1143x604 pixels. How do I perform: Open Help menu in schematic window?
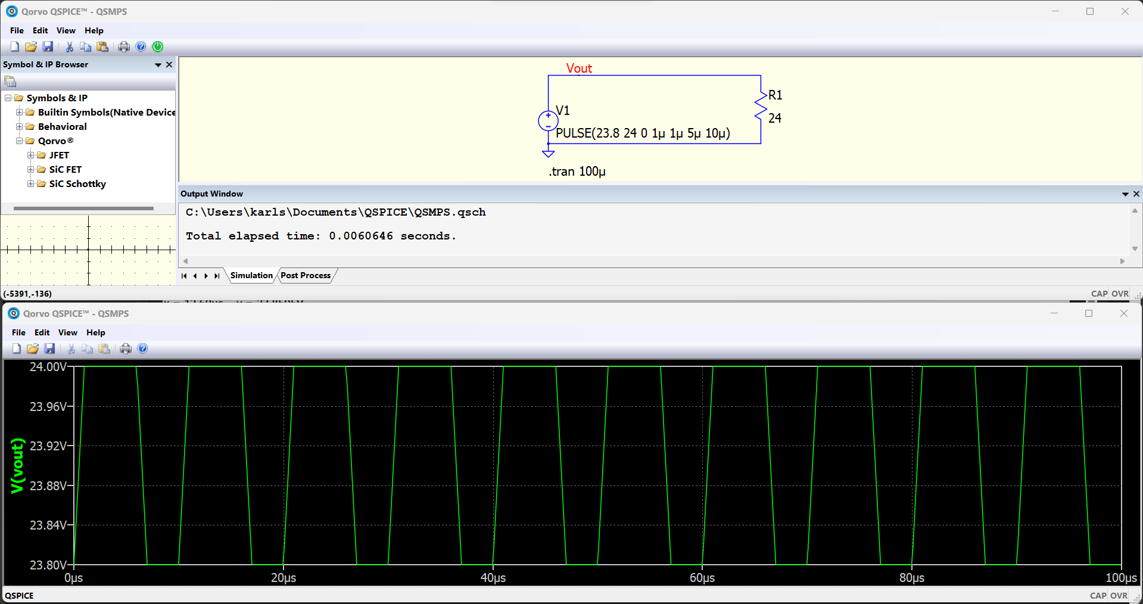(x=94, y=30)
